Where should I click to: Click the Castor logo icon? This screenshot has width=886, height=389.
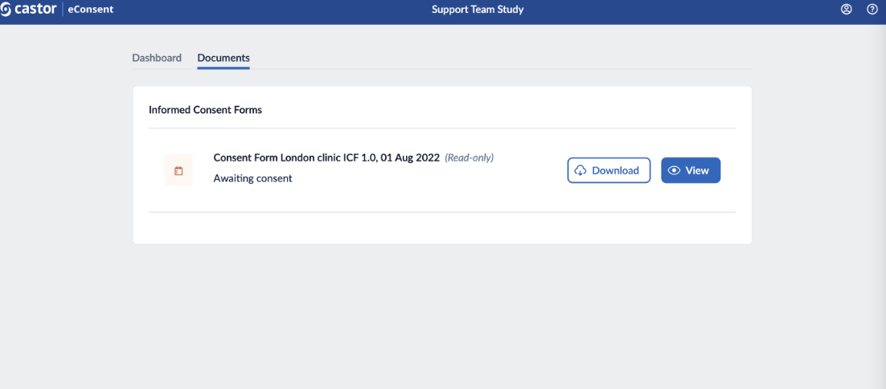tap(5, 10)
